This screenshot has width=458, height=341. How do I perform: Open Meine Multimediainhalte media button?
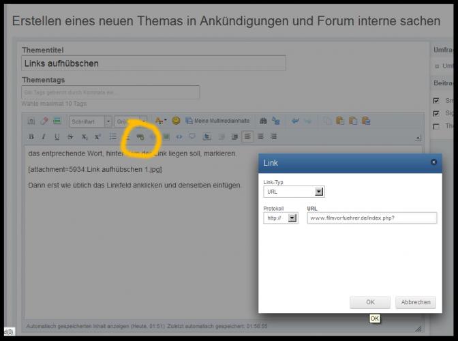tap(213, 121)
